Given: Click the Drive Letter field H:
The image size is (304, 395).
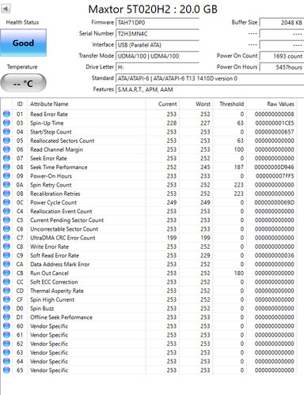Looking at the screenshot, I should (x=158, y=67).
